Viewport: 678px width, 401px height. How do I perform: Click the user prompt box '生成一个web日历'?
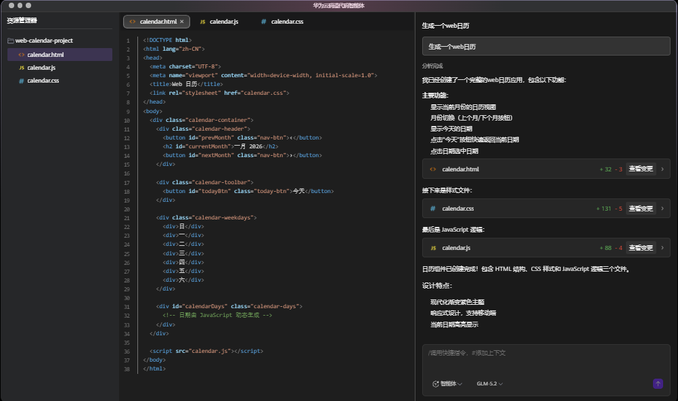click(546, 46)
